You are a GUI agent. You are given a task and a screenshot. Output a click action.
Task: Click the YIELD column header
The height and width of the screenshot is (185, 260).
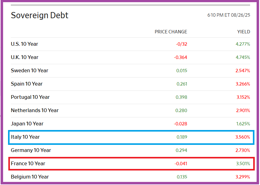coord(244,32)
